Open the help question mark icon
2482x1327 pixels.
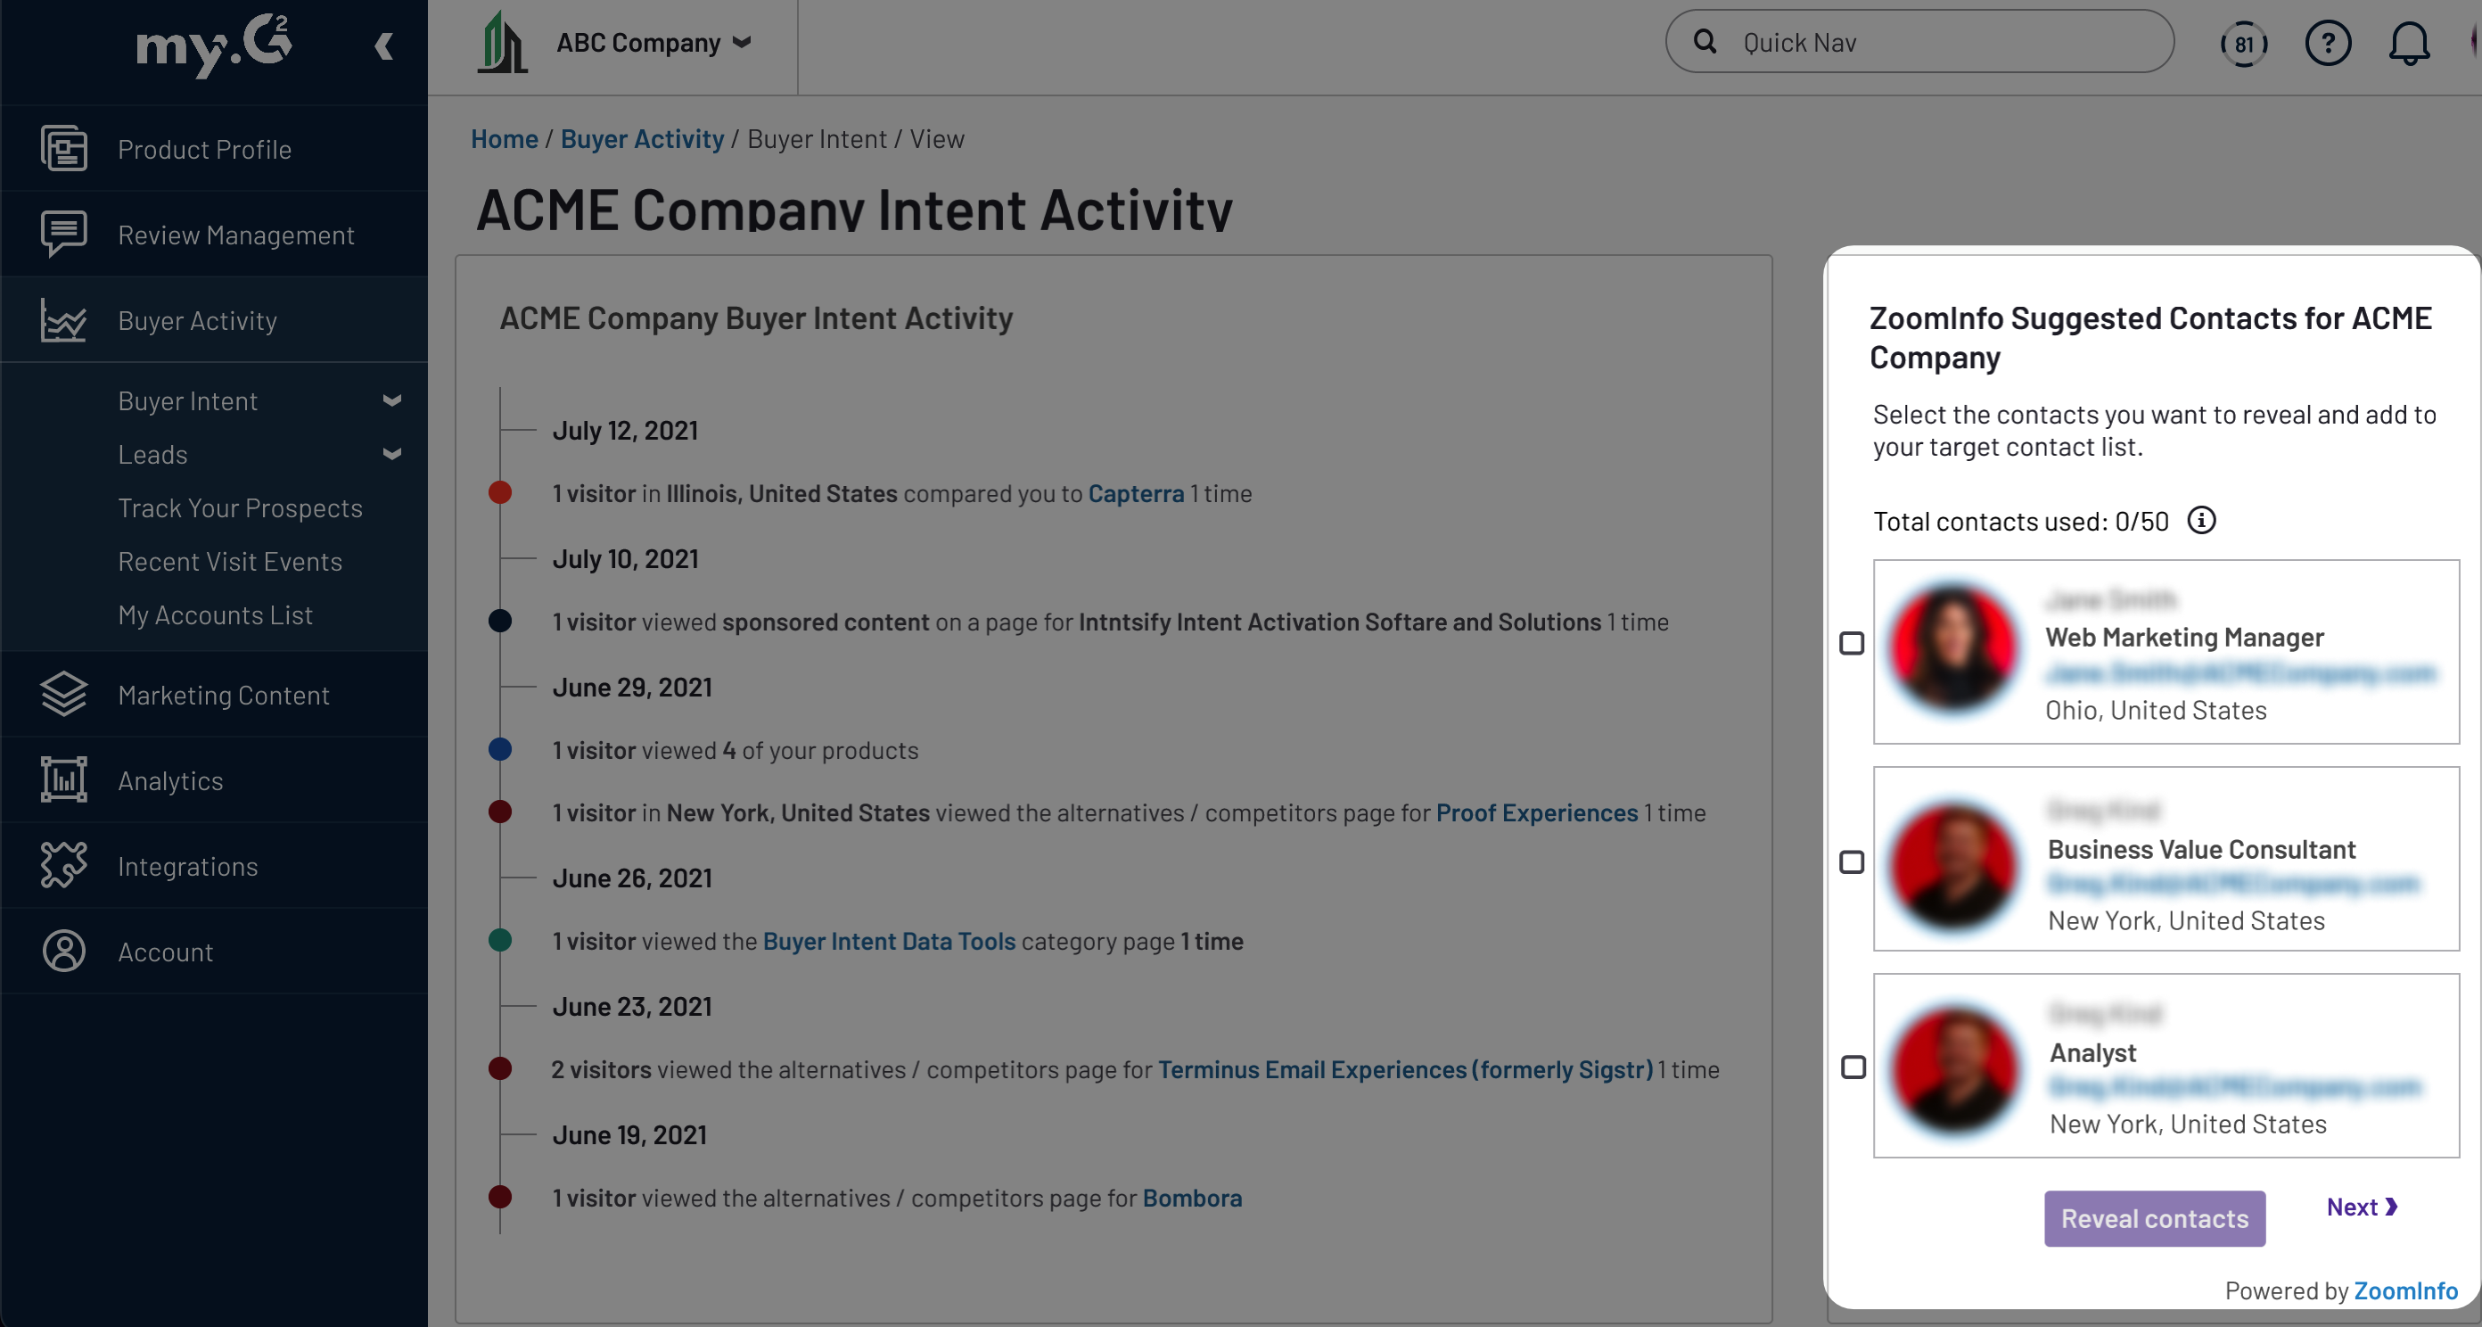[2327, 44]
